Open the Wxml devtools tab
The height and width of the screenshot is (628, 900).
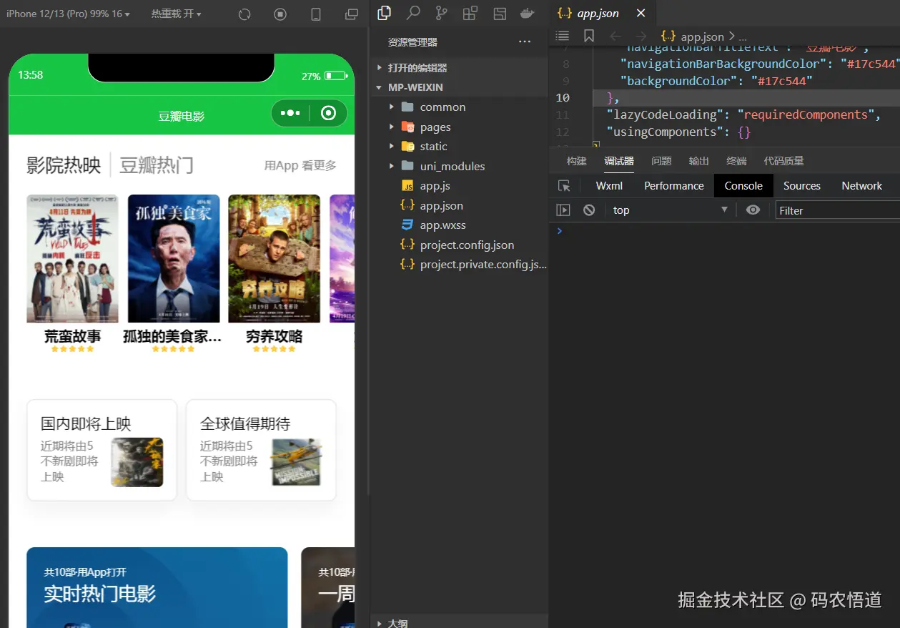point(609,186)
